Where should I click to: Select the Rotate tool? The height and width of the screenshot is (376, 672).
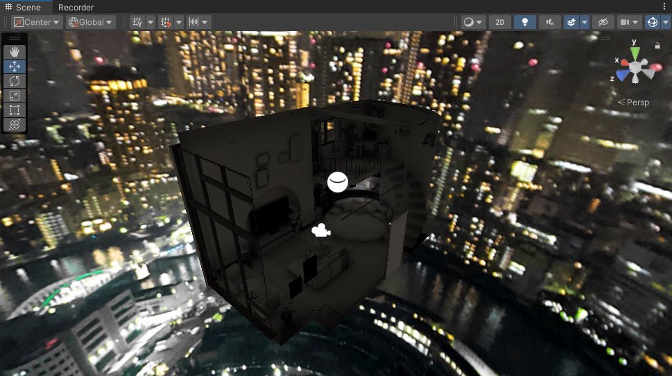point(14,81)
